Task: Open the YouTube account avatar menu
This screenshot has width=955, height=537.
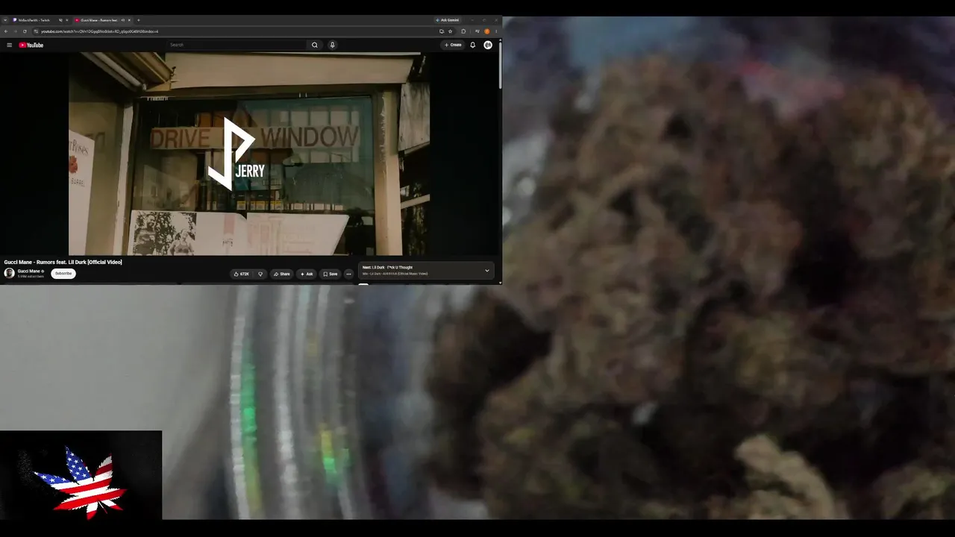Action: point(488,45)
